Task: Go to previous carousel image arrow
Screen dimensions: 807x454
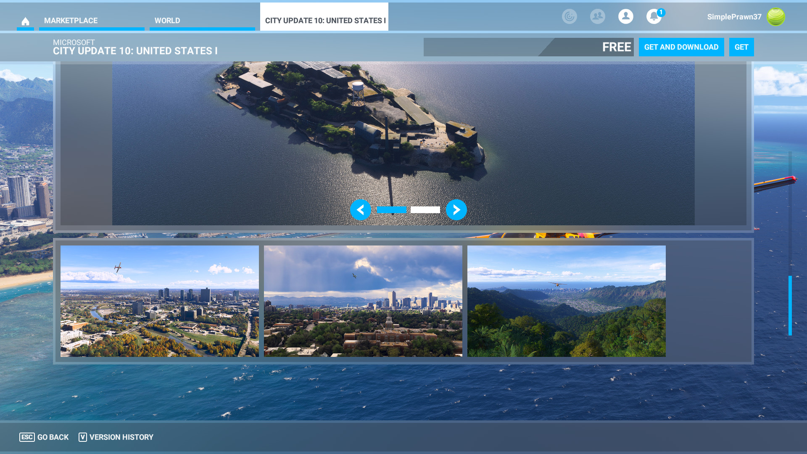Action: tap(361, 210)
